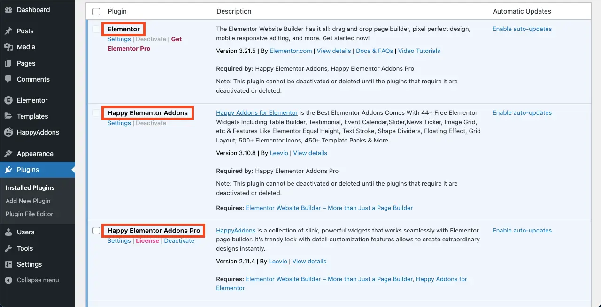Open Settings link under Elementor plugin
Viewport: 601px width, 307px height.
pyautogui.click(x=119, y=39)
